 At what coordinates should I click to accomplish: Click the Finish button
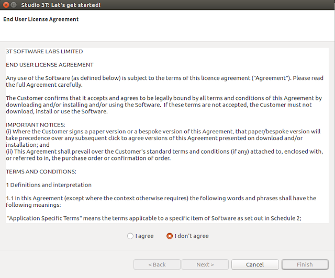tap(305, 264)
